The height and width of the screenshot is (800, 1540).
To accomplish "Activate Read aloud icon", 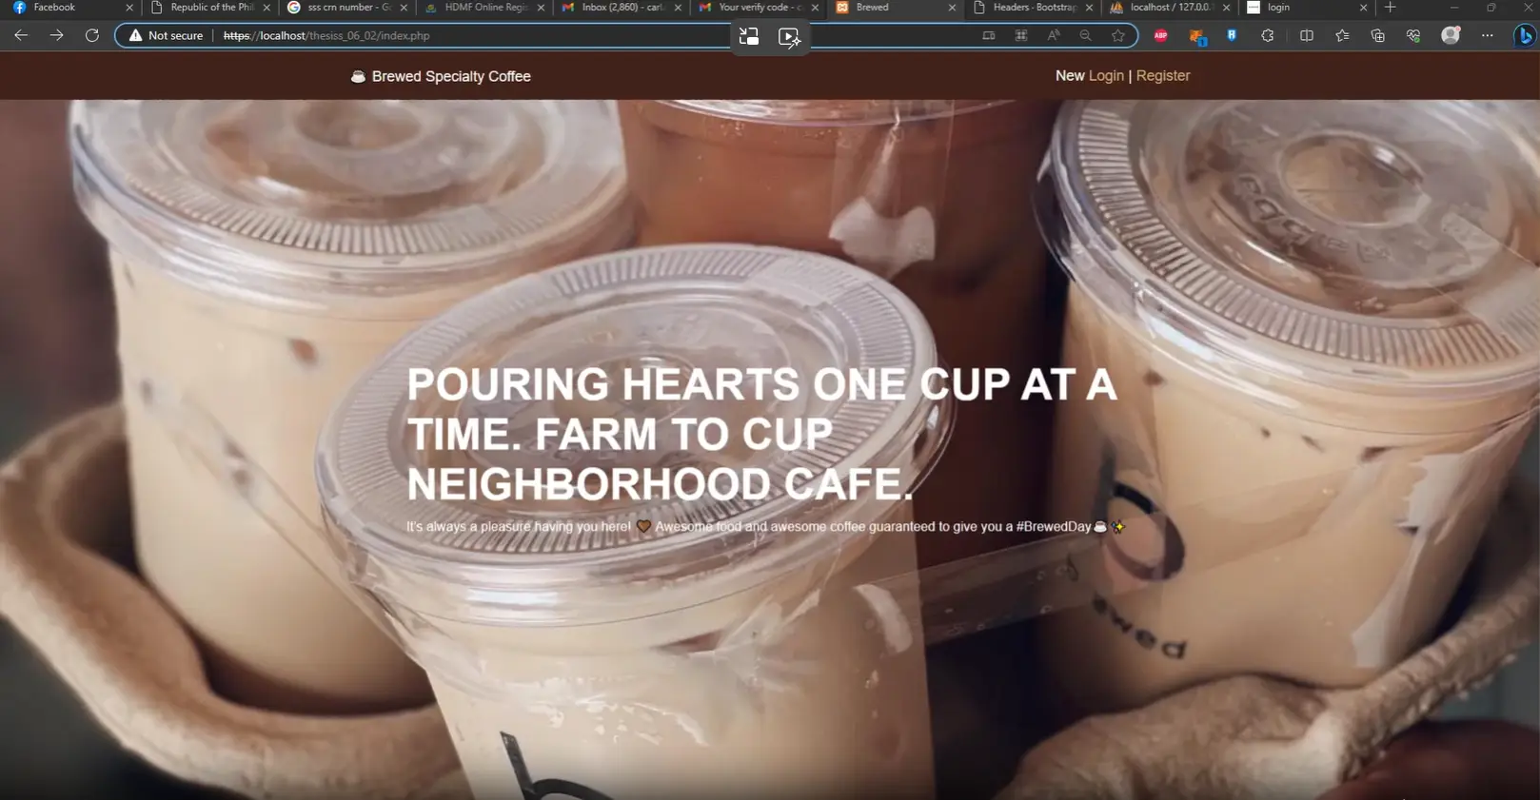I will [x=1054, y=35].
